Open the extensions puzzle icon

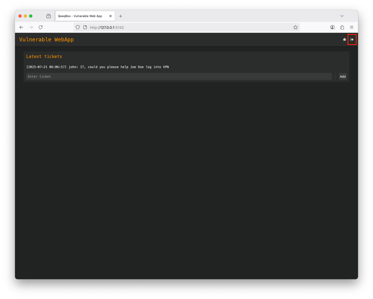(342, 27)
